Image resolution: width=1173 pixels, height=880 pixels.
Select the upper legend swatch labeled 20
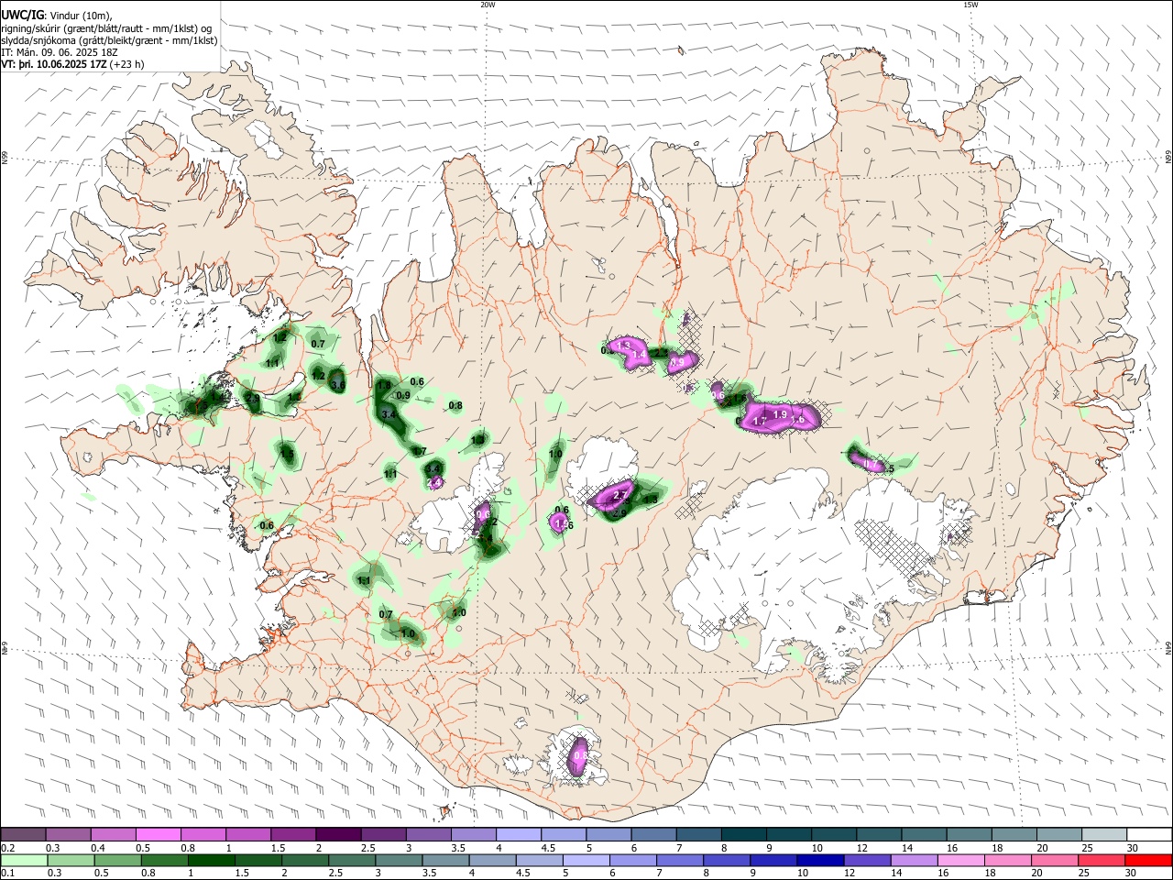click(x=1059, y=834)
